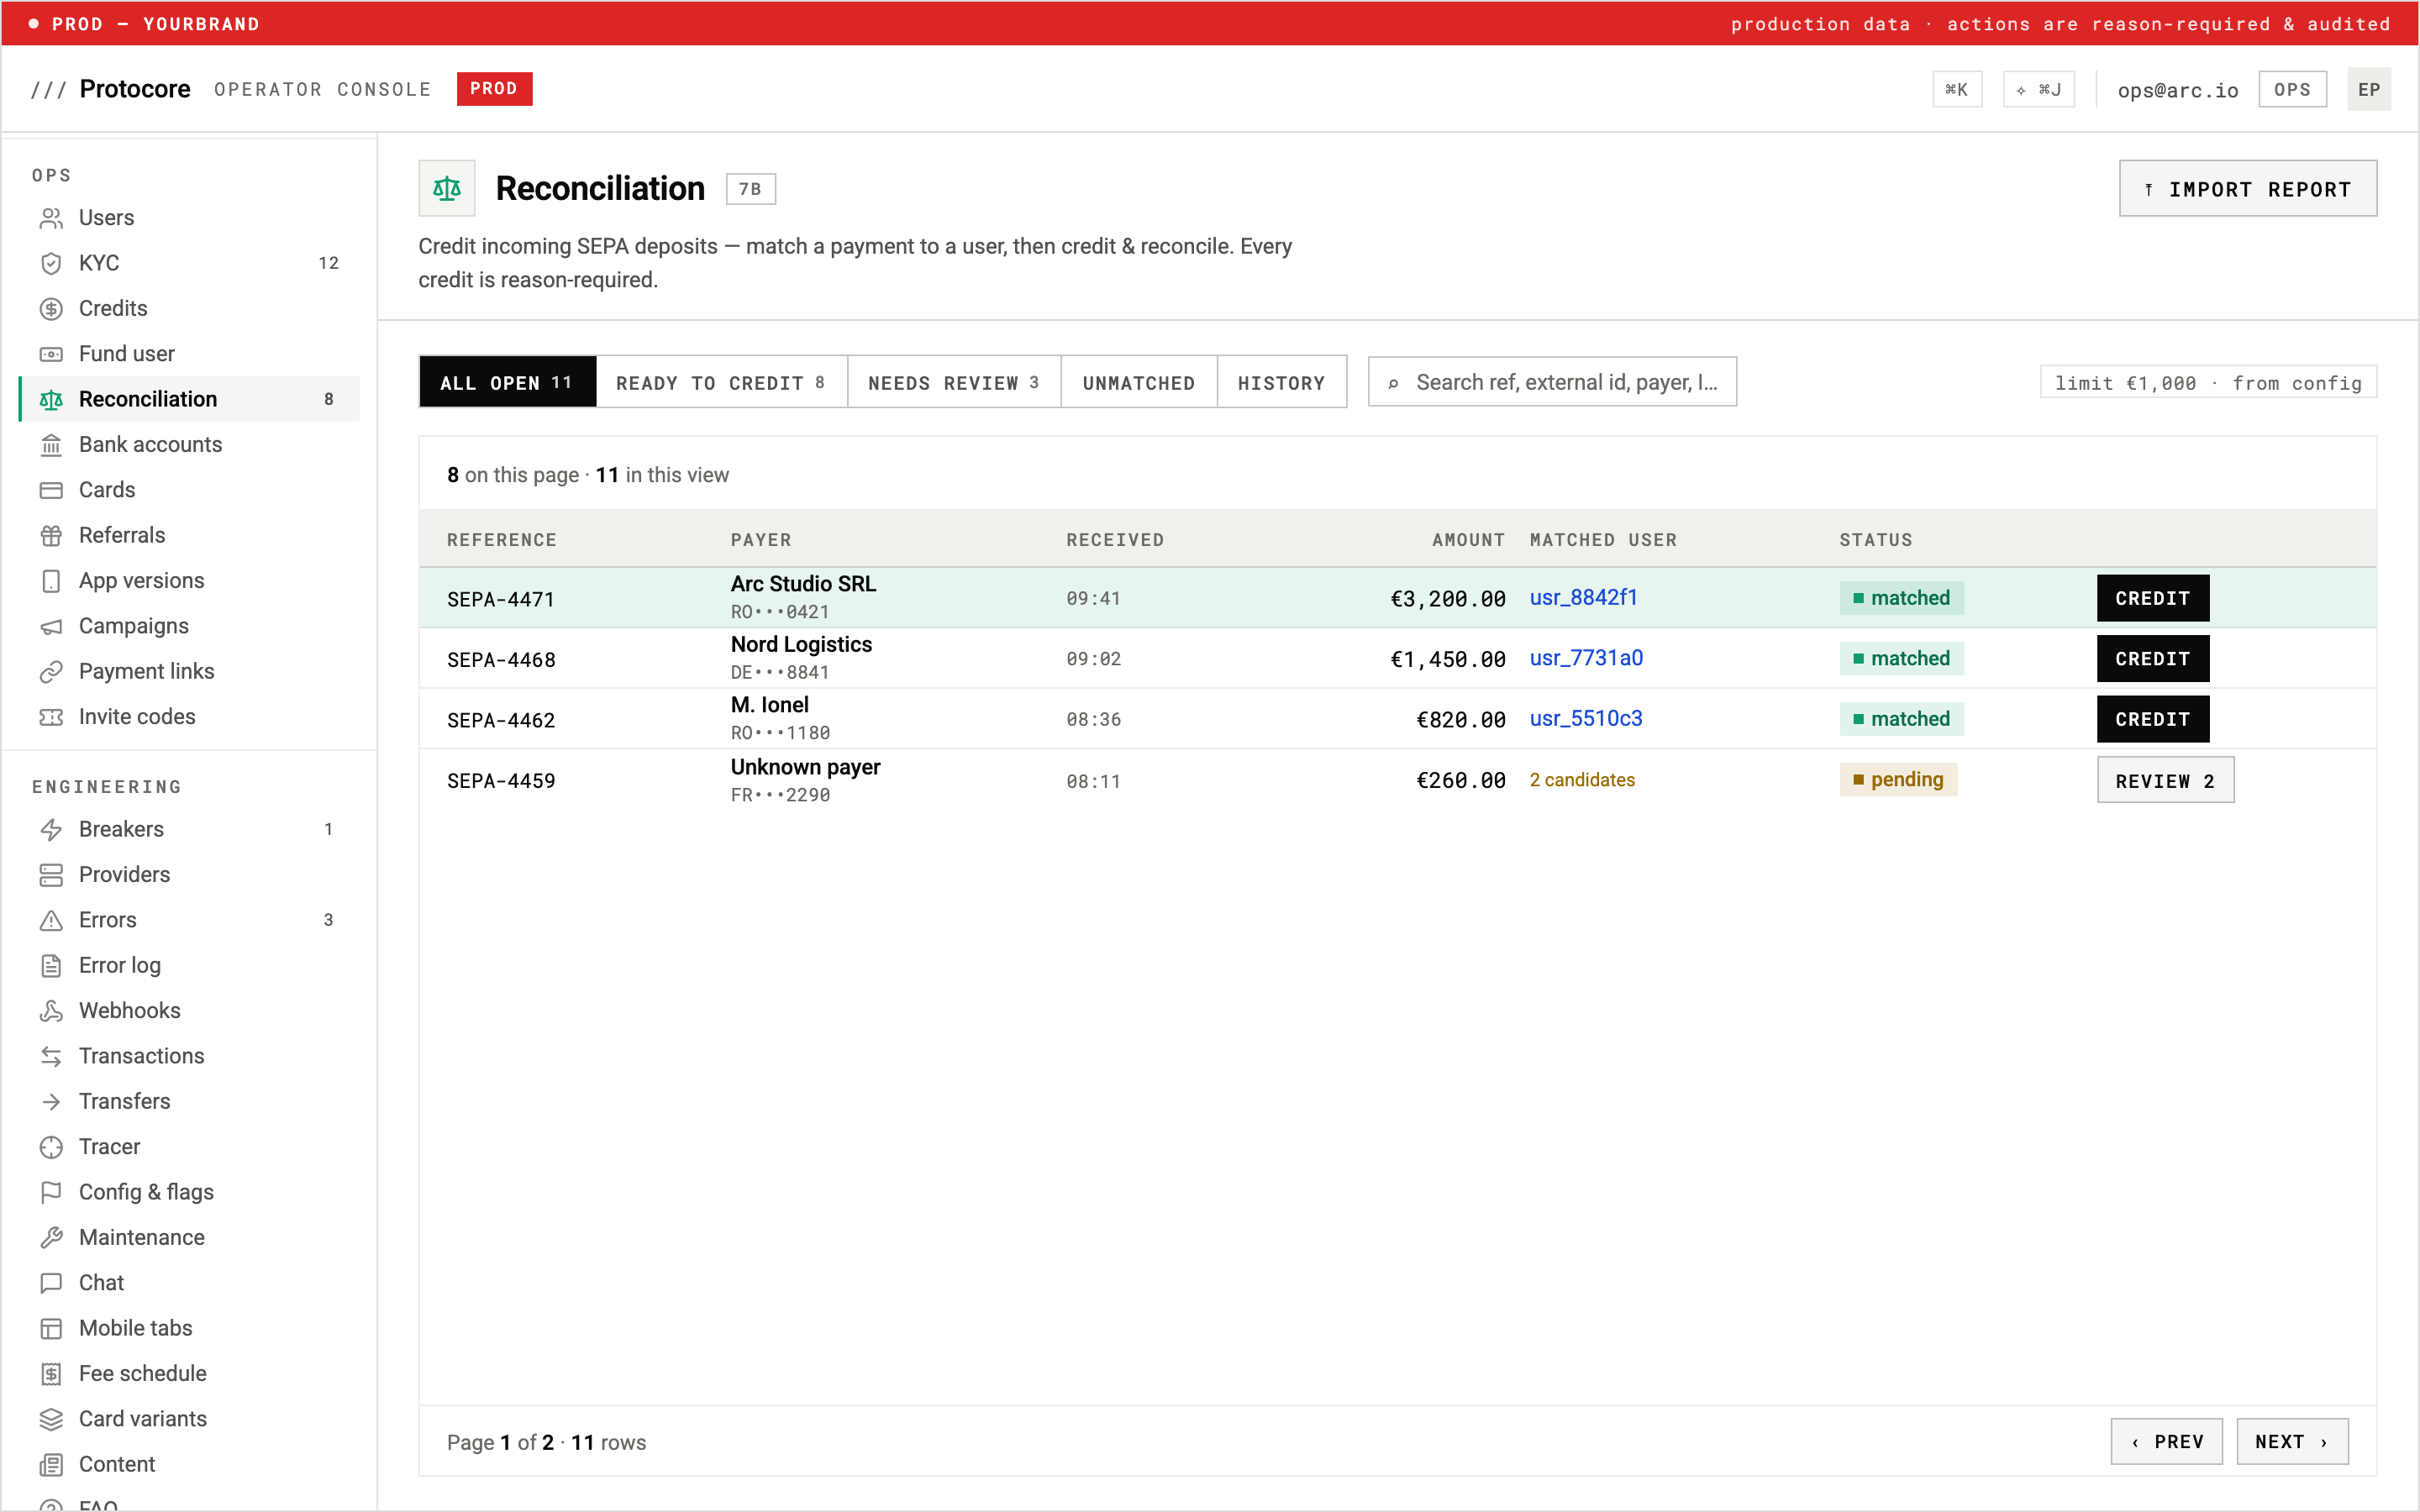
Task: Open the Campaigns megaphone icon
Action: [51, 626]
